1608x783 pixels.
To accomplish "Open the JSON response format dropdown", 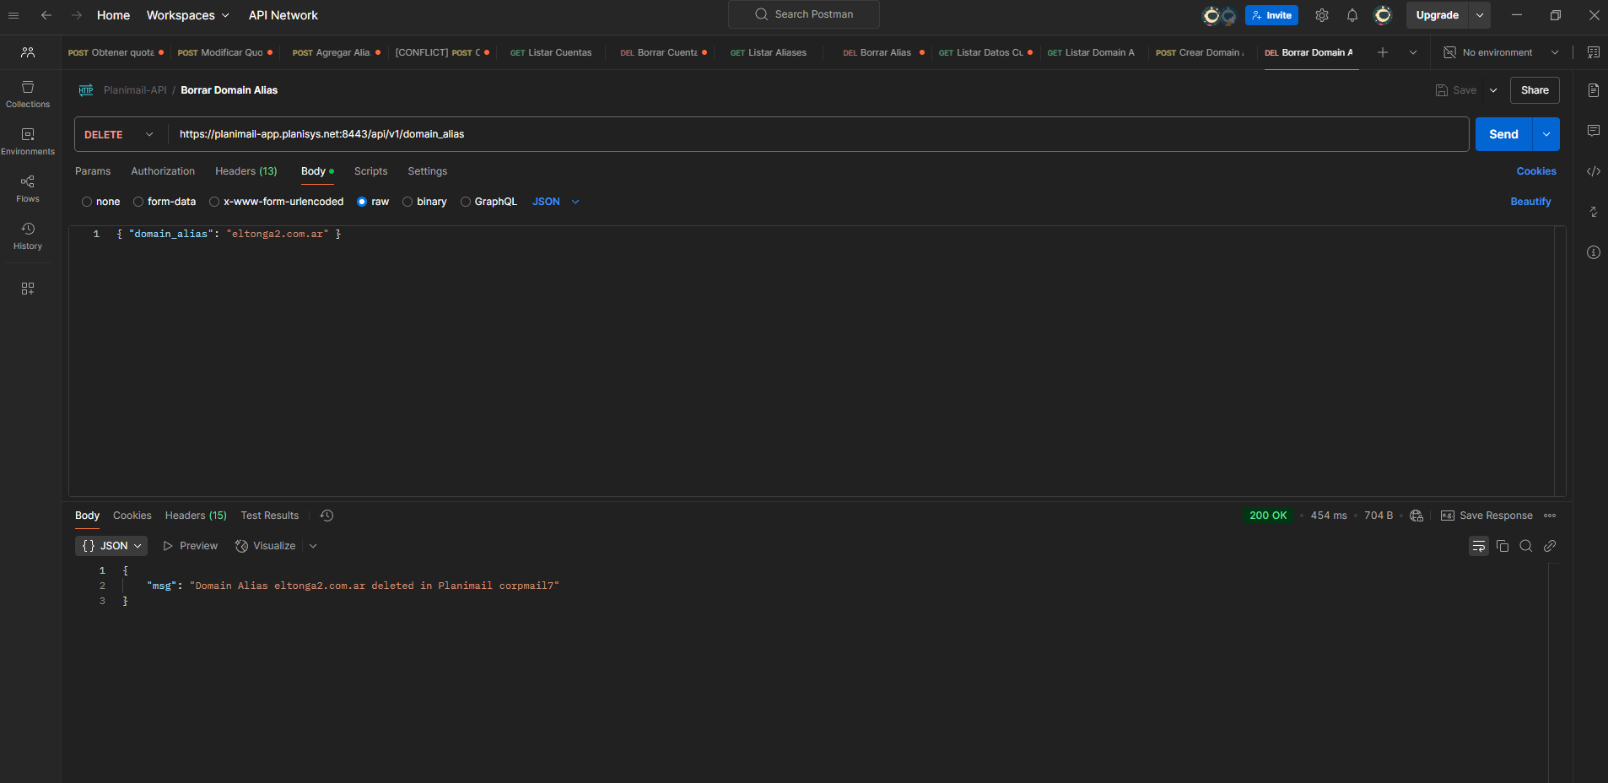I will [x=111, y=546].
